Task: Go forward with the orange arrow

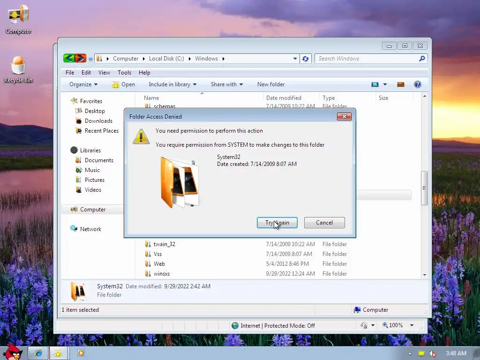Action: pos(81,58)
